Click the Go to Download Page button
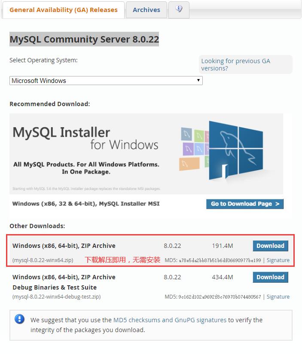 (245, 204)
